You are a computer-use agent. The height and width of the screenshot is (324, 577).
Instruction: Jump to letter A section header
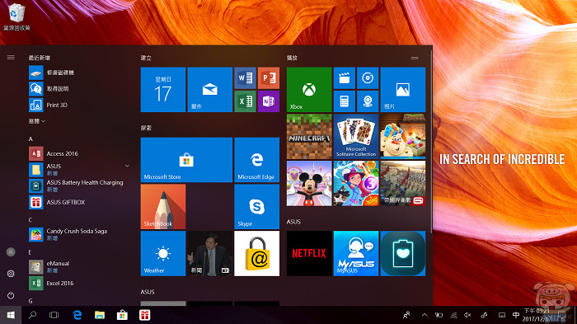click(x=30, y=139)
